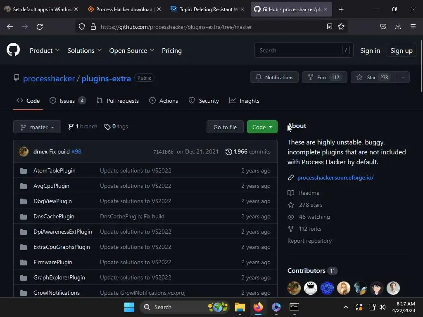Open tracking protection shield icon
Image resolution: width=423 pixels, height=317 pixels.
[82, 27]
